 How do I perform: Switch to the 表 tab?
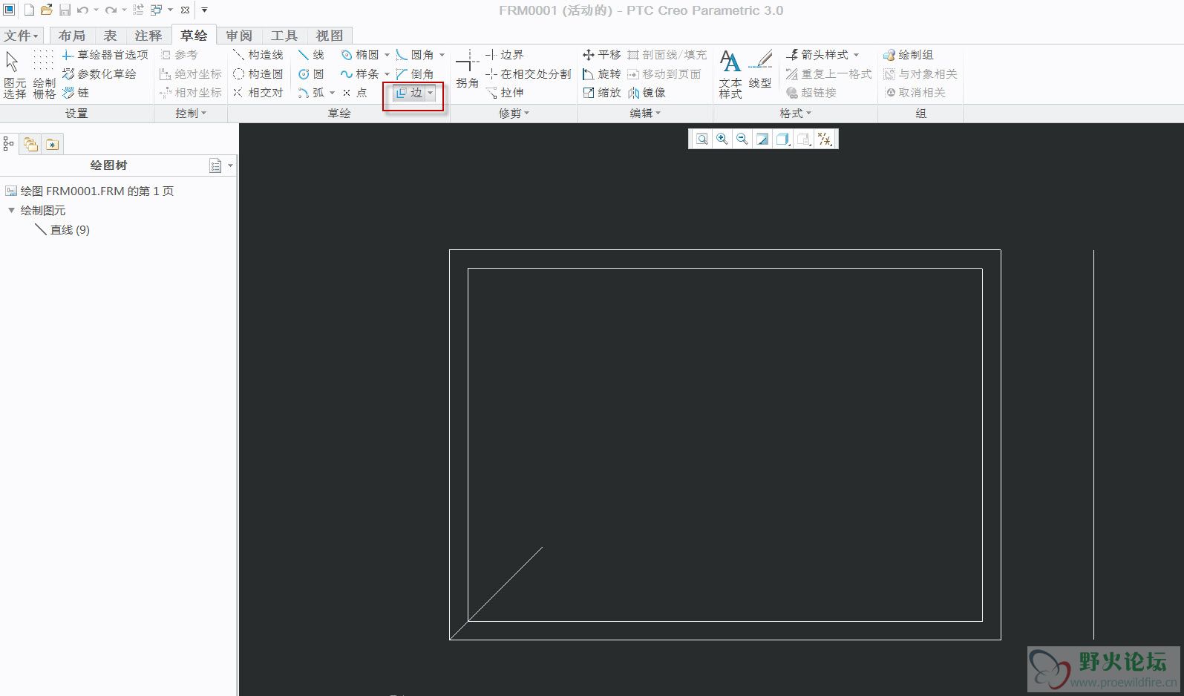pos(110,36)
